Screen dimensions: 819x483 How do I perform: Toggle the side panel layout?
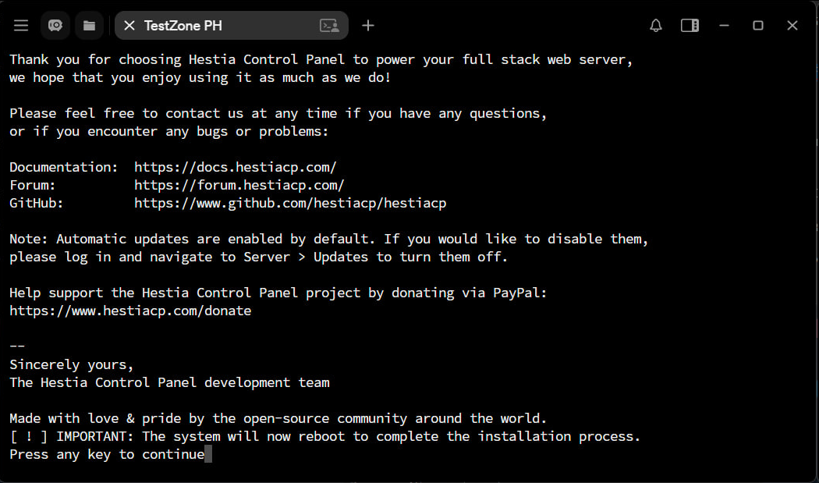point(690,26)
